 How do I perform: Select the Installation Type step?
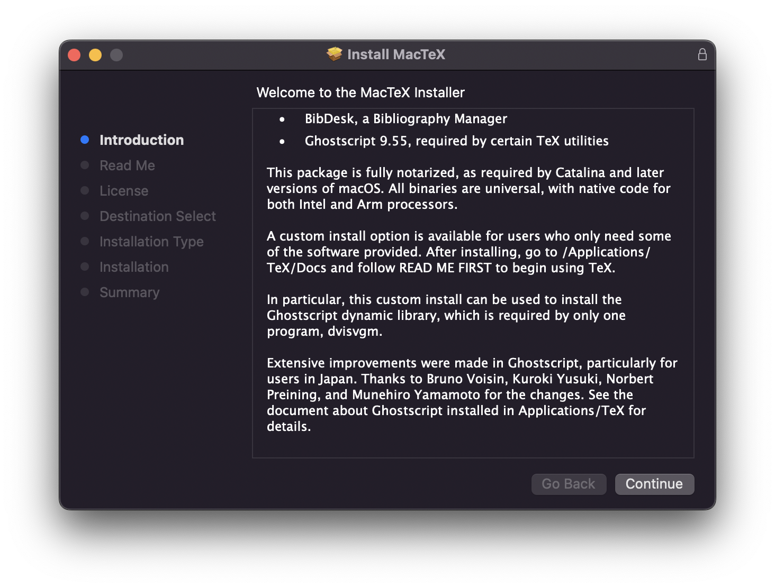pyautogui.click(x=151, y=242)
